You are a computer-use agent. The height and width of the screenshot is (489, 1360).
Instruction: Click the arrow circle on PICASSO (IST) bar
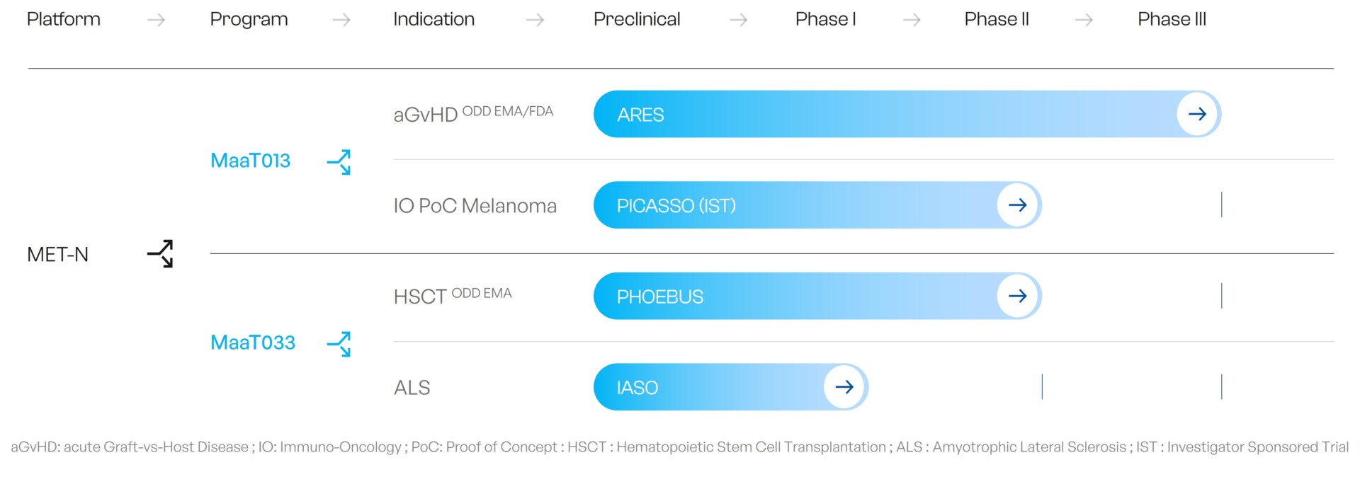tap(1017, 205)
